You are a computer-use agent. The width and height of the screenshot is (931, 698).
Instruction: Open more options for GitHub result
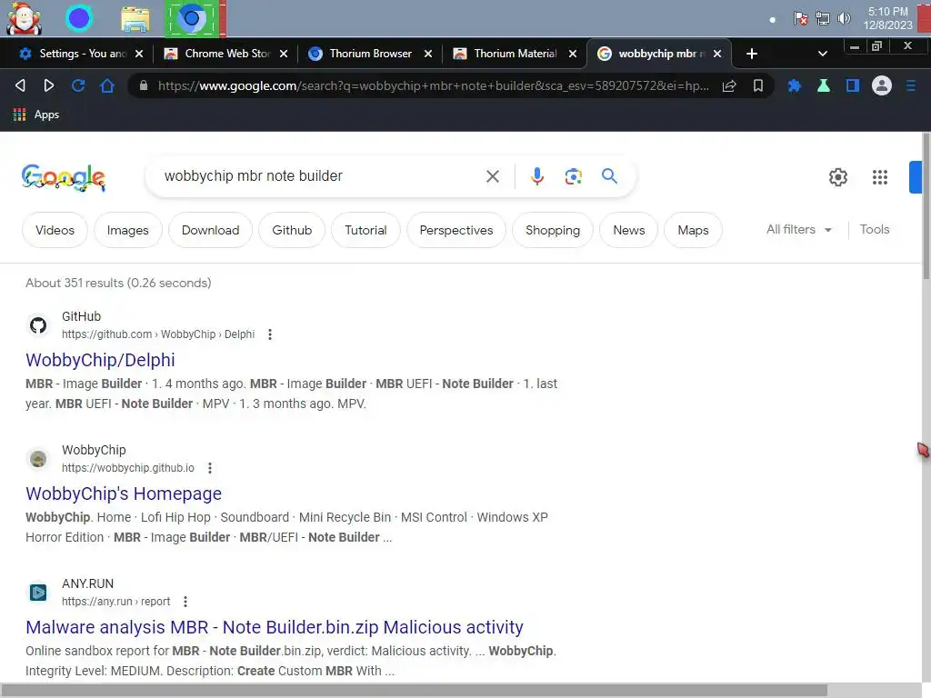point(270,334)
